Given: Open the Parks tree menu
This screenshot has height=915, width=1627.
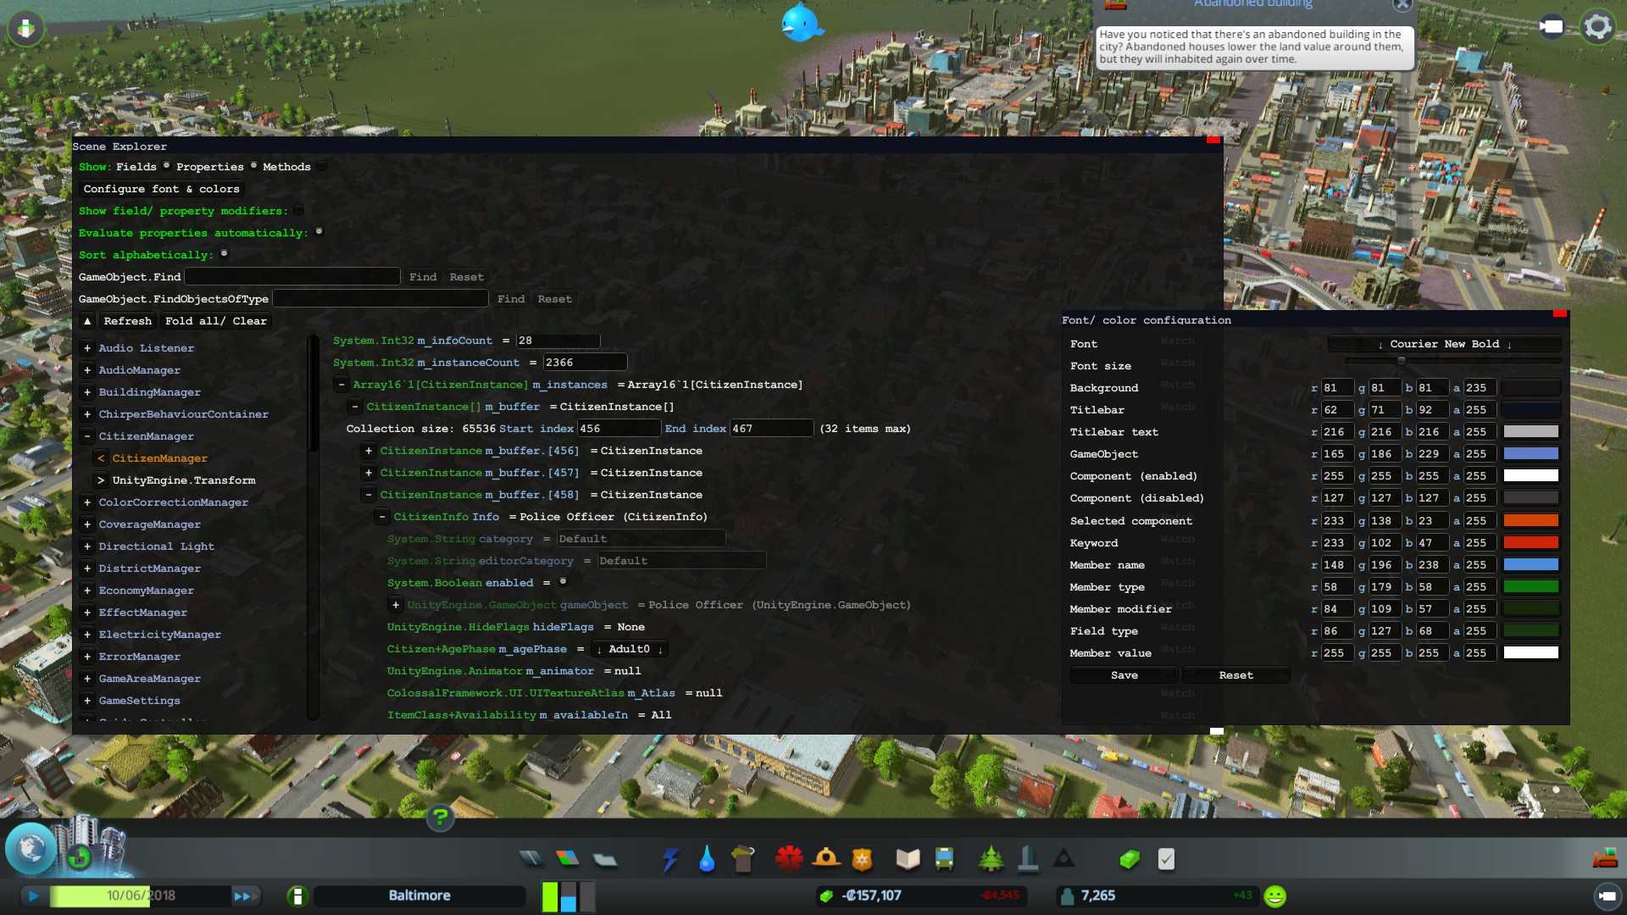Looking at the screenshot, I should tap(991, 859).
